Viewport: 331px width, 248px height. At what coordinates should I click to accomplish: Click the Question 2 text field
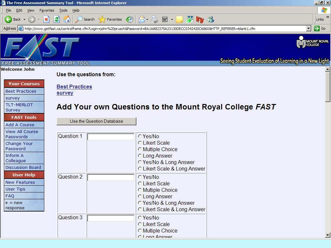pyautogui.click(x=111, y=177)
